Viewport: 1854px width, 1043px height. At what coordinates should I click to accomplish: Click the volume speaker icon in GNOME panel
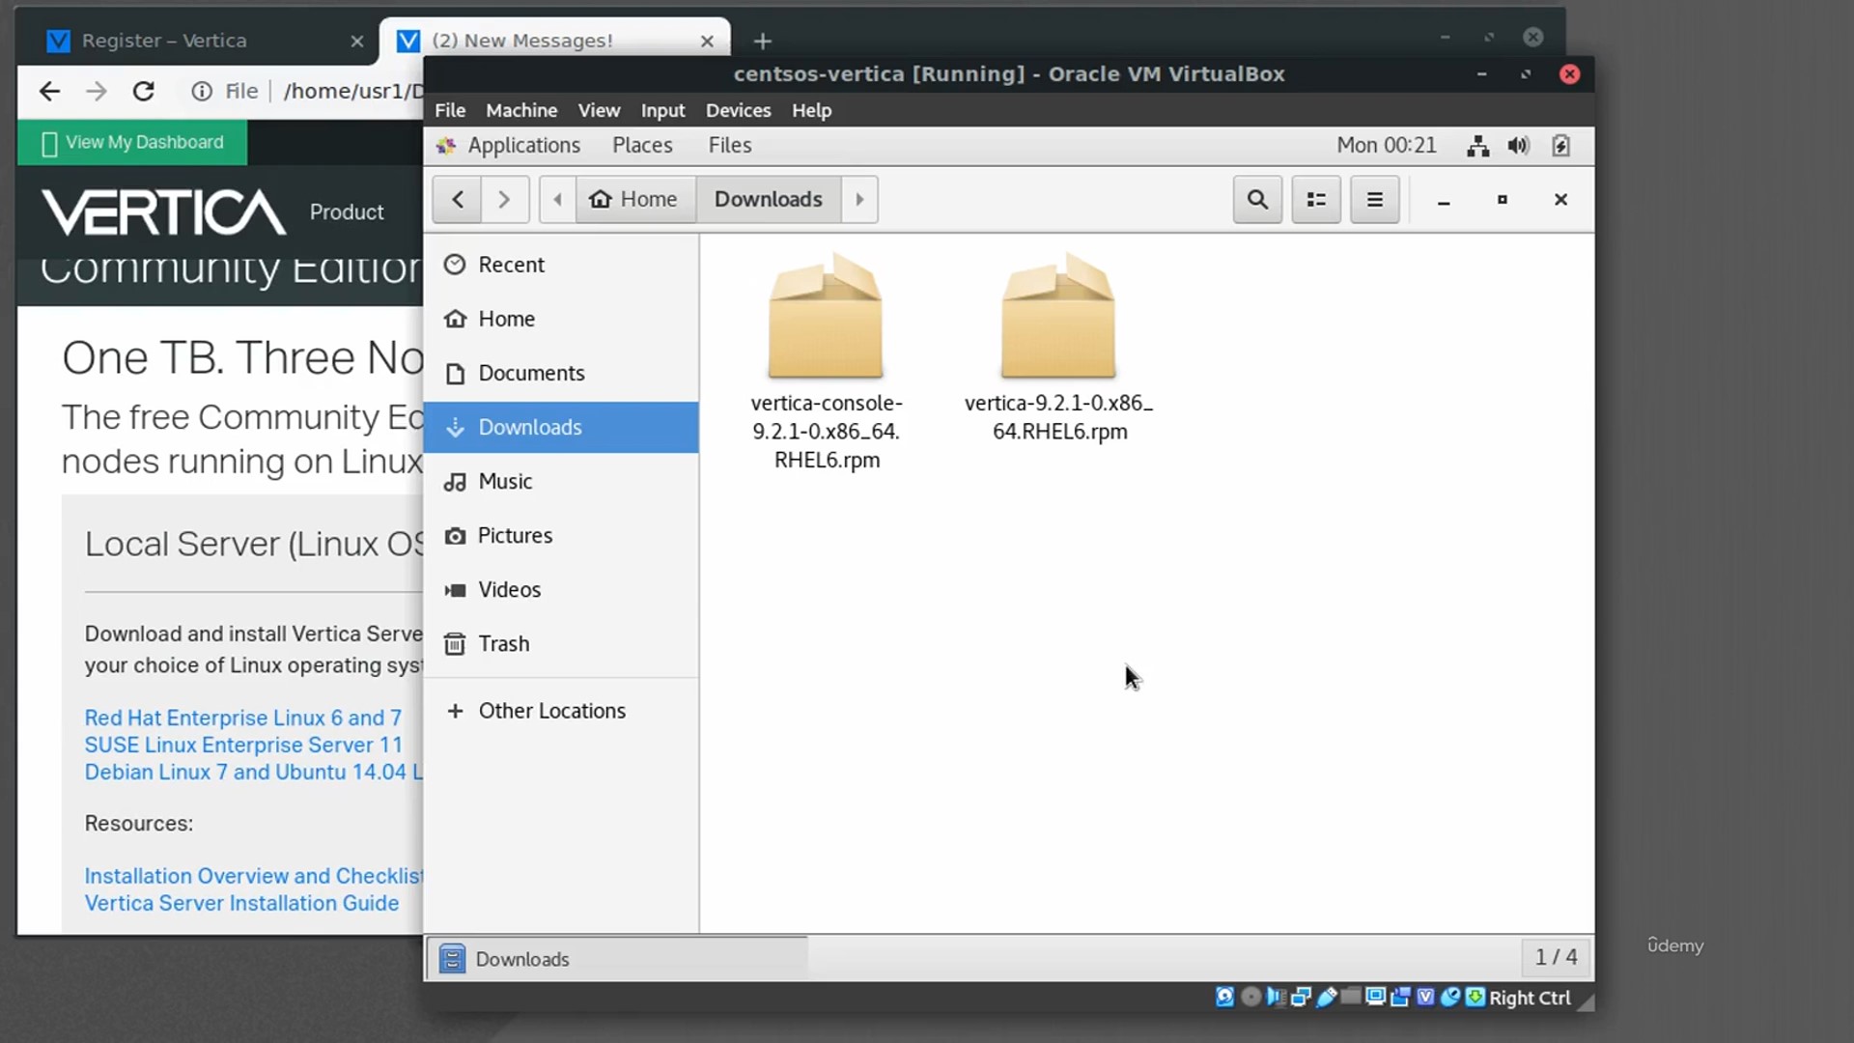click(1519, 146)
